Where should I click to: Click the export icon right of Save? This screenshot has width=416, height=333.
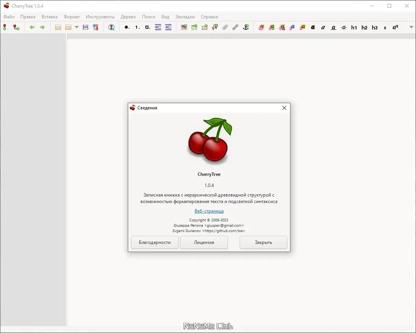point(95,27)
